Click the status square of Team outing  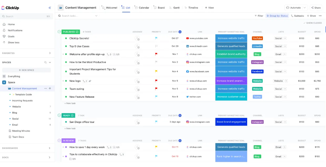pos(66,89)
